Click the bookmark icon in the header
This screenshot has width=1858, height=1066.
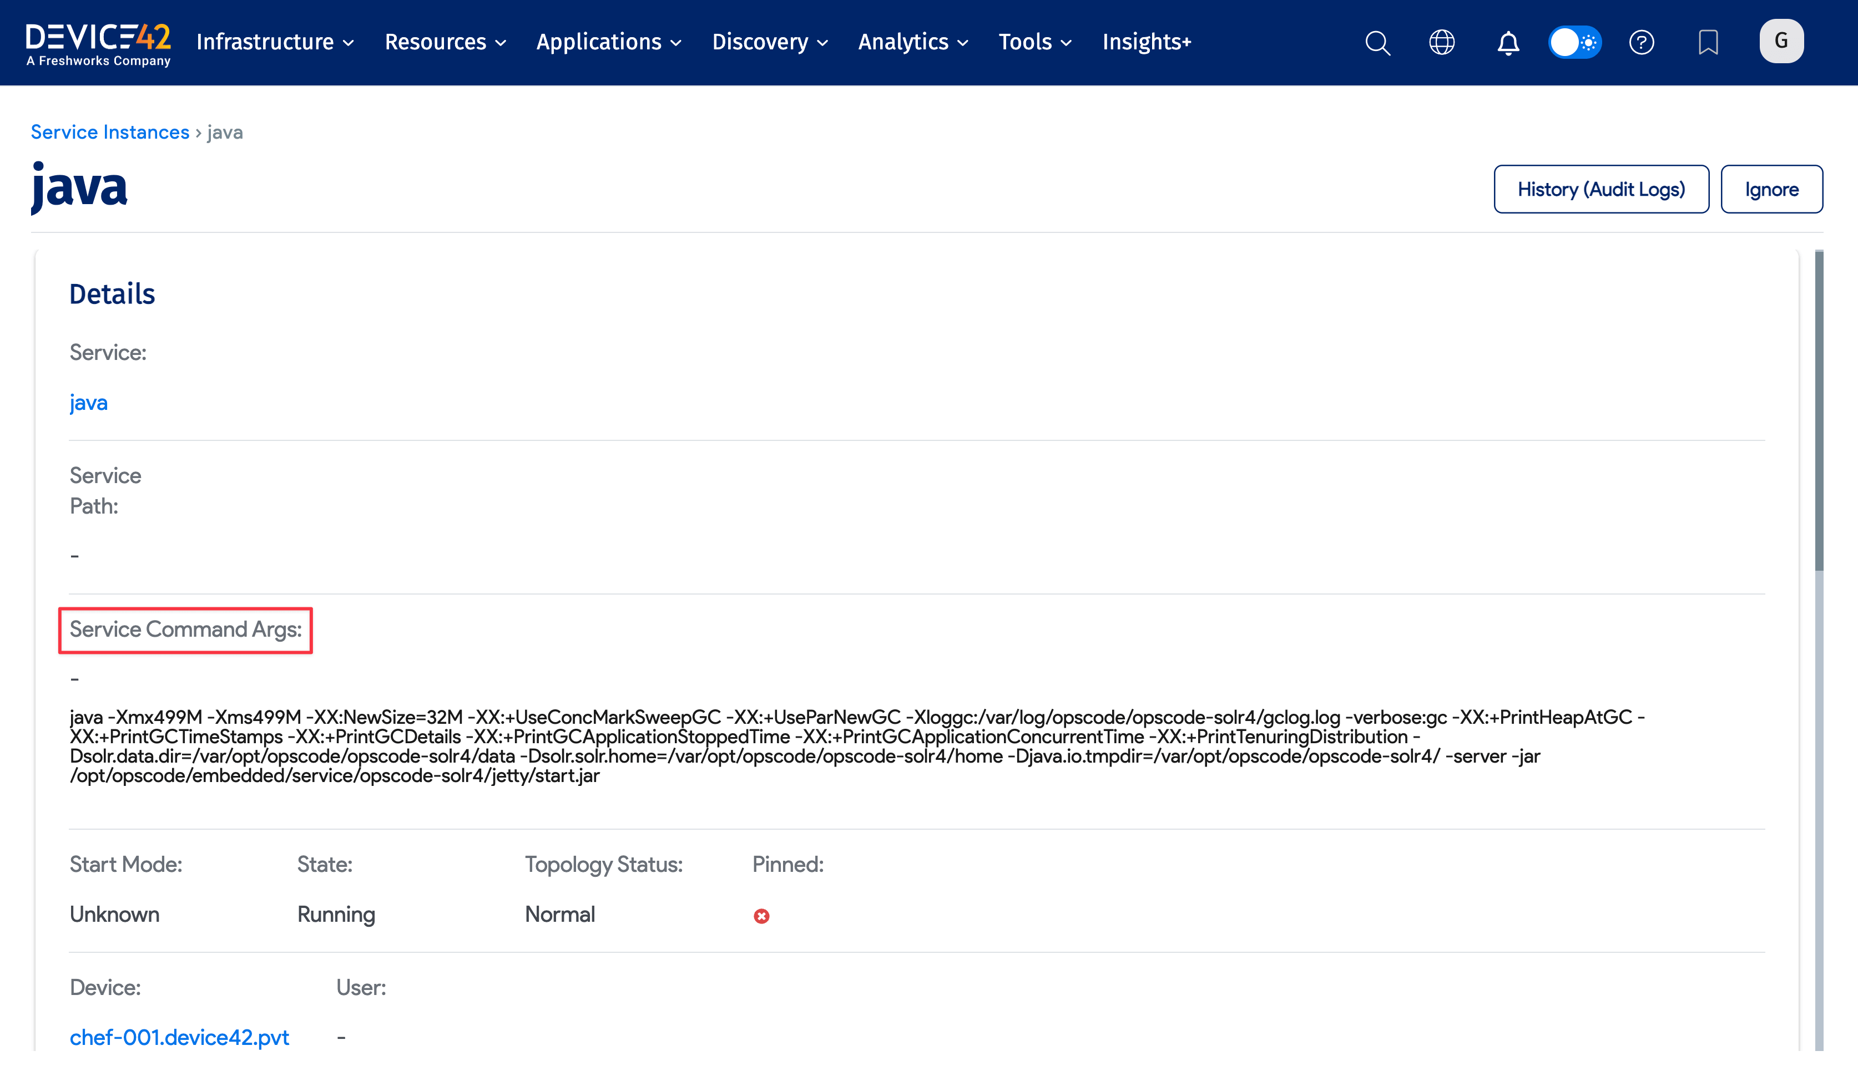1707,43
